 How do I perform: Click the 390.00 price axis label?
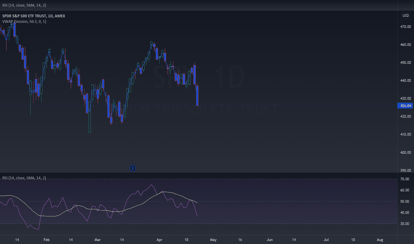pos(406,170)
